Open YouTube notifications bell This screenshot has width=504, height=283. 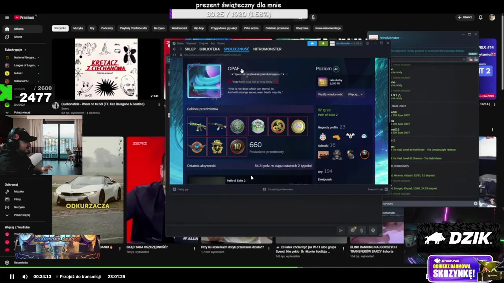(480, 17)
